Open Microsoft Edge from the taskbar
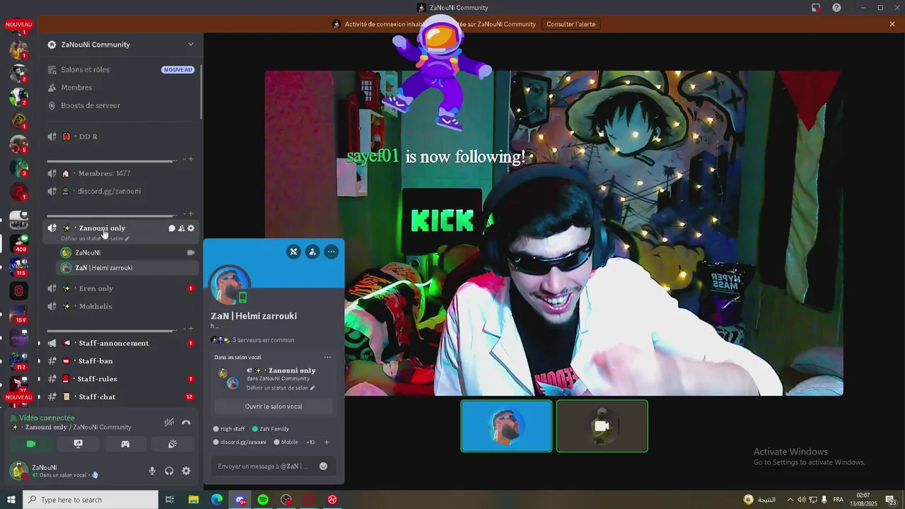The image size is (905, 509). [217, 500]
